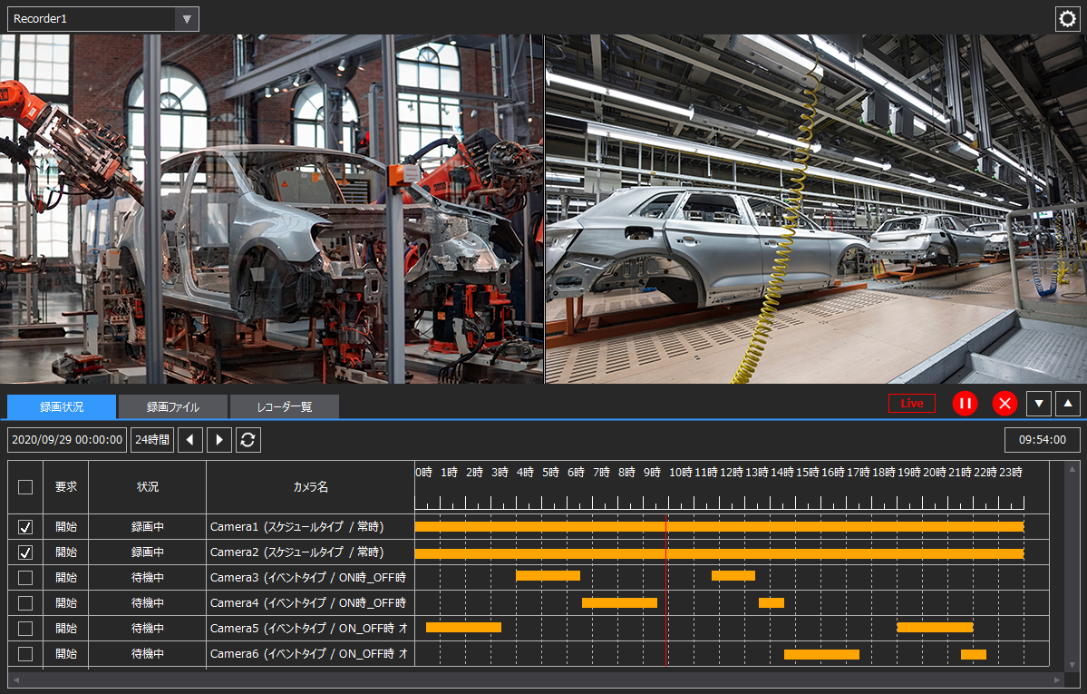Open the application settings gear
Viewport: 1087px width, 694px height.
tap(1067, 18)
